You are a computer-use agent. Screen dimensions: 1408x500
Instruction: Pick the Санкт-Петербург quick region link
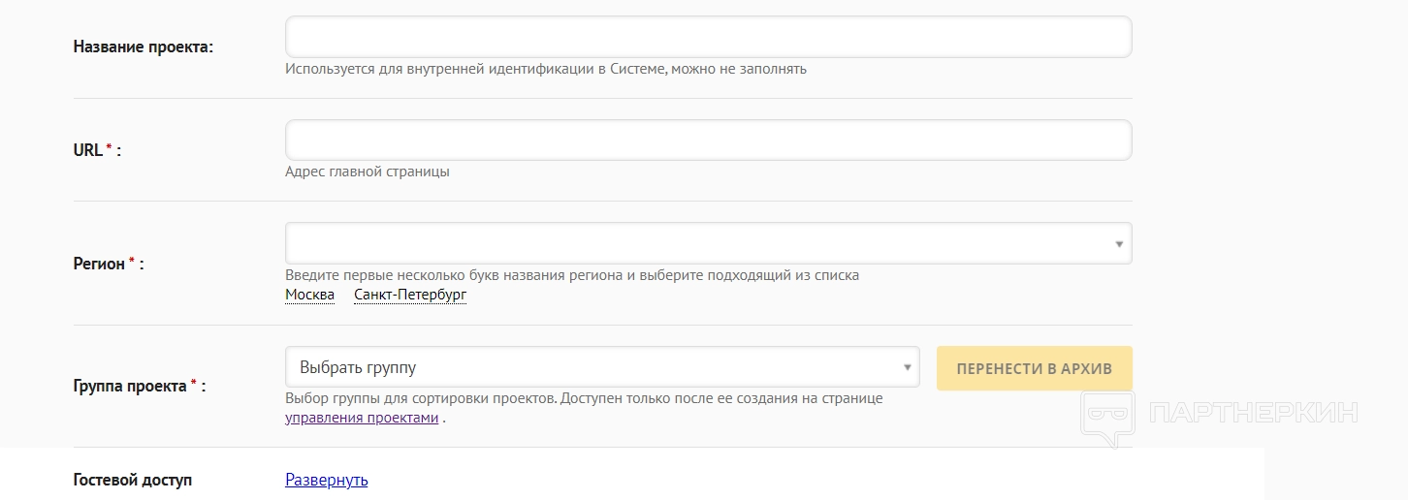410,295
